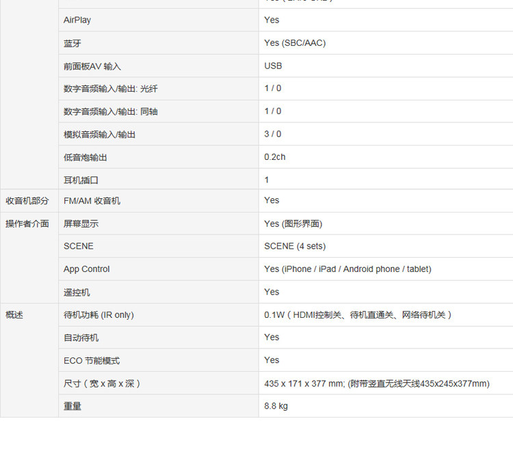Select the 重量 label
513x462 pixels.
[x=73, y=406]
